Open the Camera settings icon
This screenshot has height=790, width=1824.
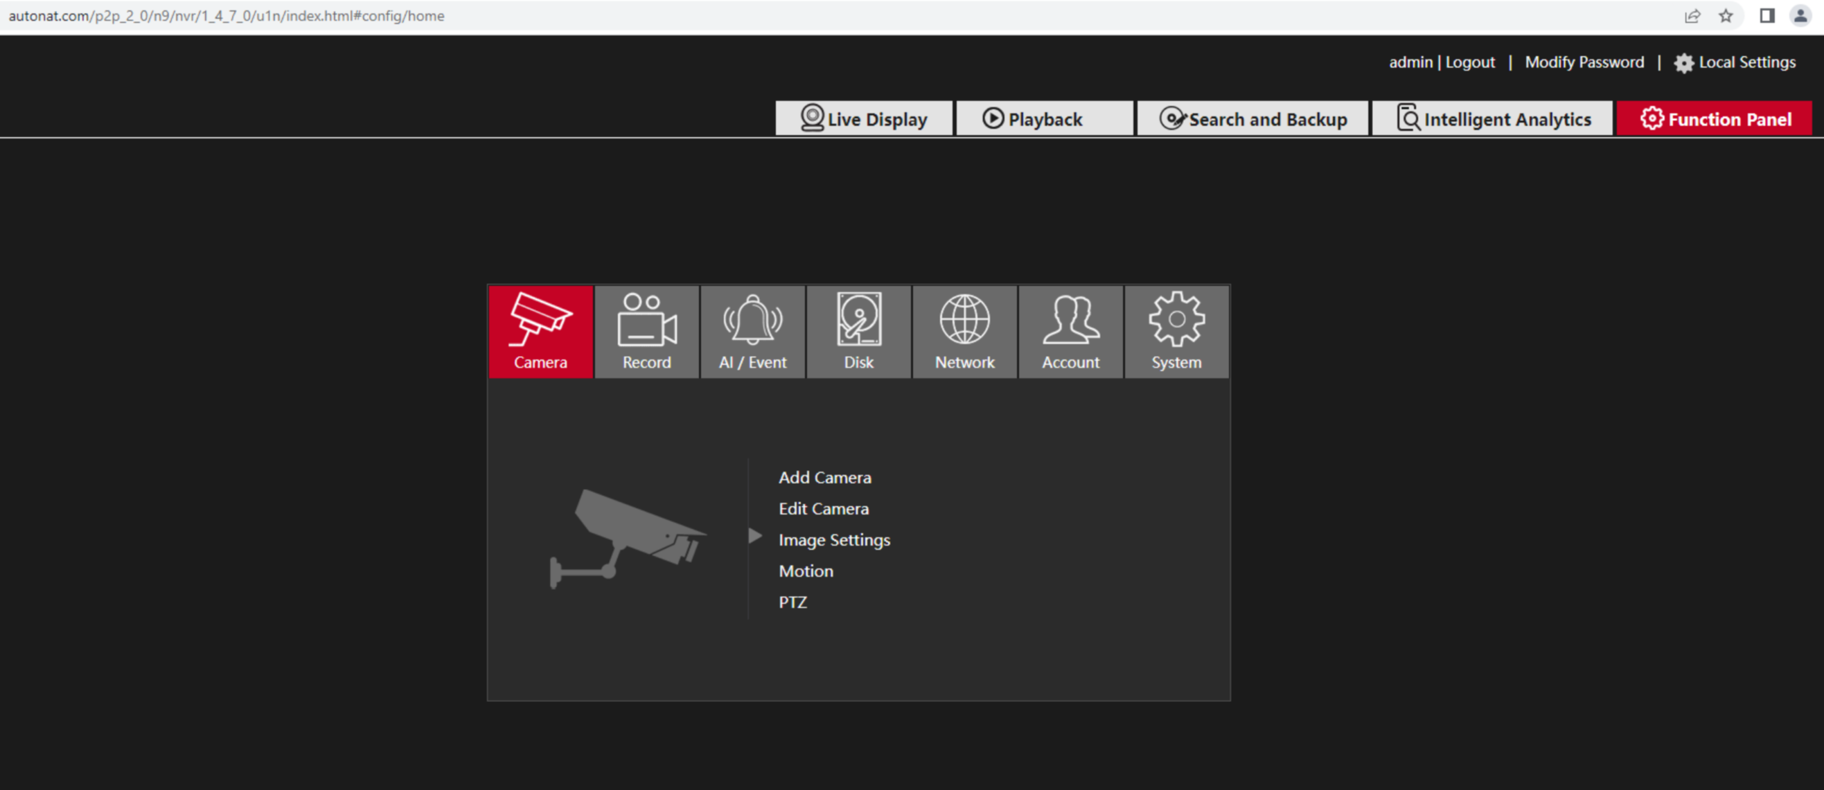(541, 331)
